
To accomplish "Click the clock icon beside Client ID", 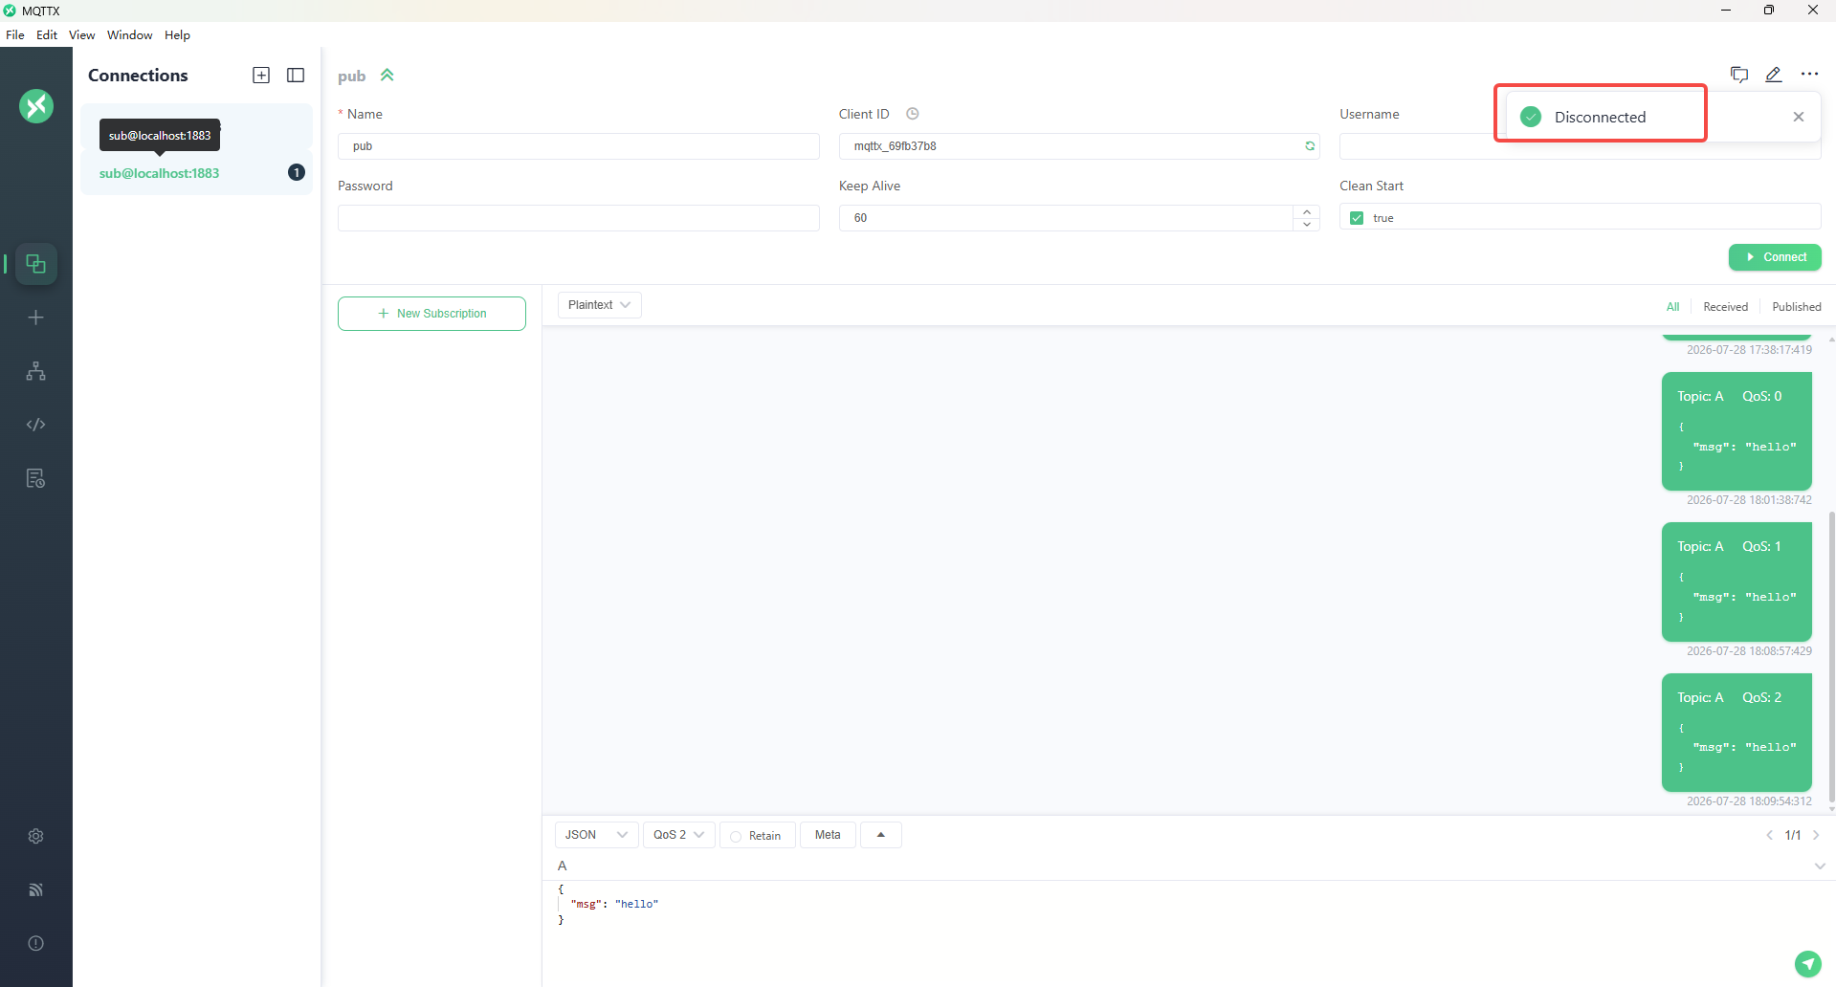I will (x=913, y=114).
